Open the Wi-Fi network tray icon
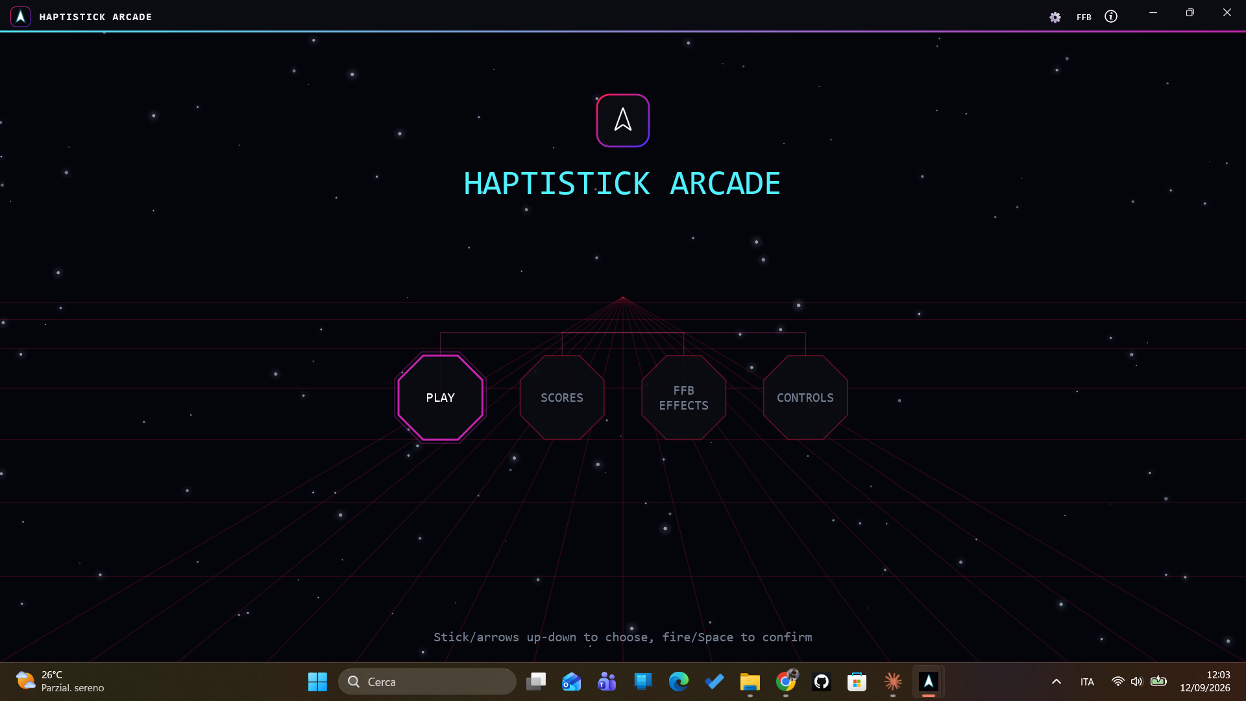The width and height of the screenshot is (1246, 701). click(x=1118, y=682)
